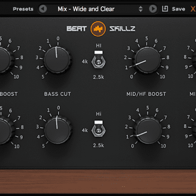Click the 'MID/HF BOOST' label

pyautogui.click(x=147, y=94)
